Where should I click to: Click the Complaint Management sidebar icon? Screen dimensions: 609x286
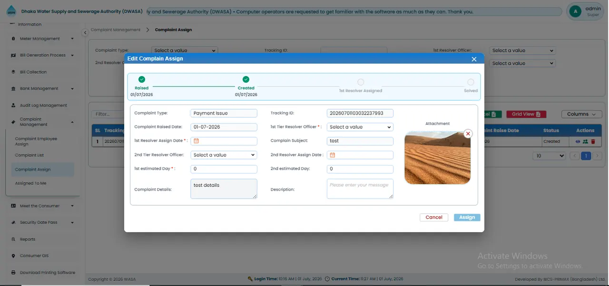[x=13, y=122]
